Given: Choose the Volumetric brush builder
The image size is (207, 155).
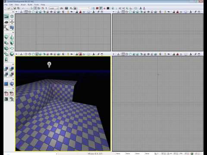Looking at the screenshot, I should coord(6,59).
